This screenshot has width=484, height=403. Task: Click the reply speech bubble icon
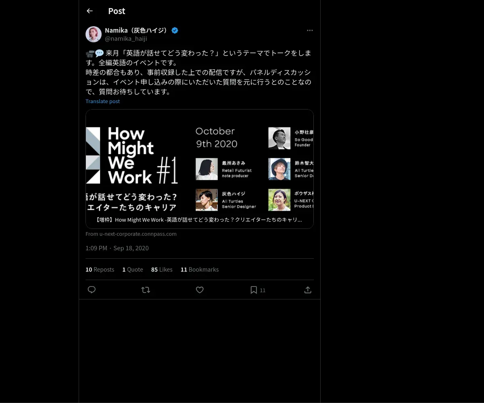pyautogui.click(x=92, y=290)
